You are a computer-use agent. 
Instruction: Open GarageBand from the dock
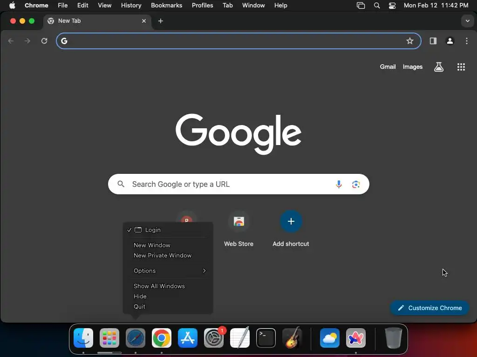pyautogui.click(x=292, y=338)
